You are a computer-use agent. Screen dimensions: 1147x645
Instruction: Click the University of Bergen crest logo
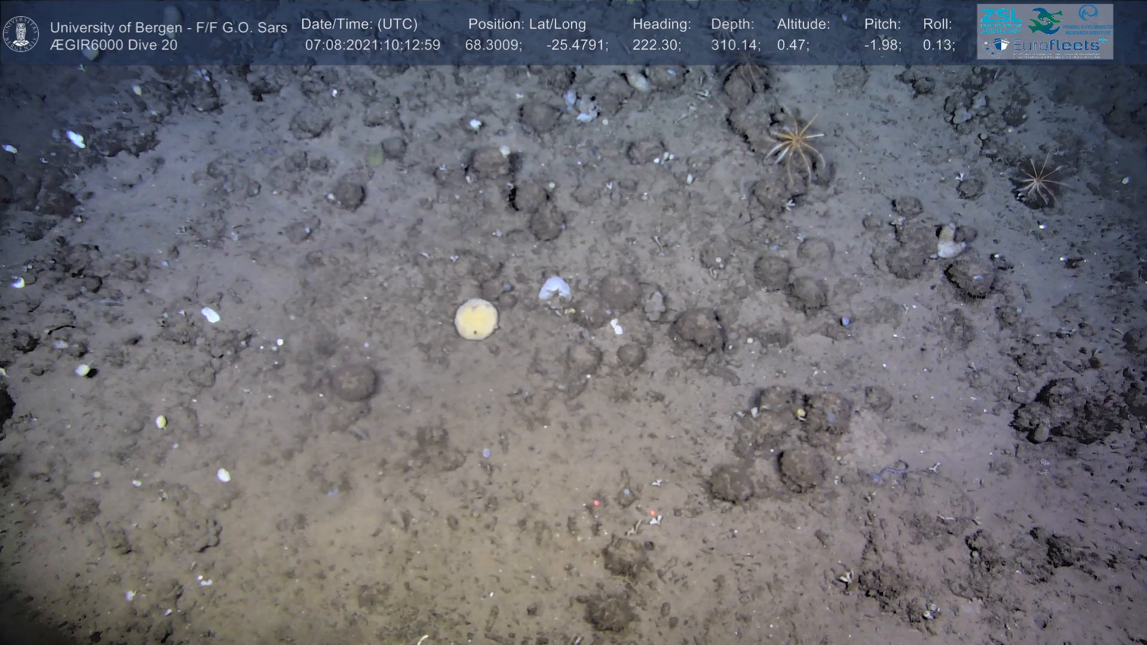tap(22, 33)
